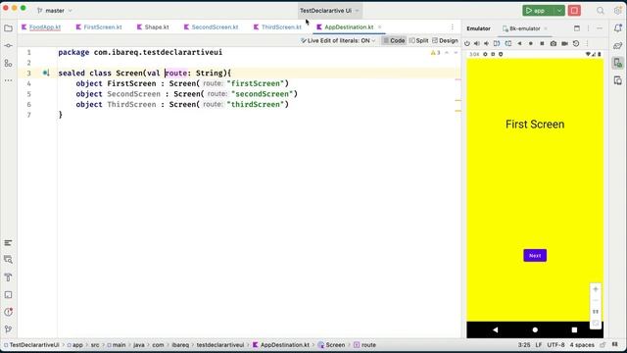Switch editor to Design view
This screenshot has height=353, width=627.
(445, 40)
